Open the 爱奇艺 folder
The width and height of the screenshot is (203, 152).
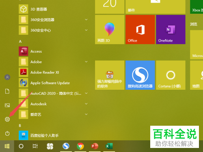(x=54, y=114)
